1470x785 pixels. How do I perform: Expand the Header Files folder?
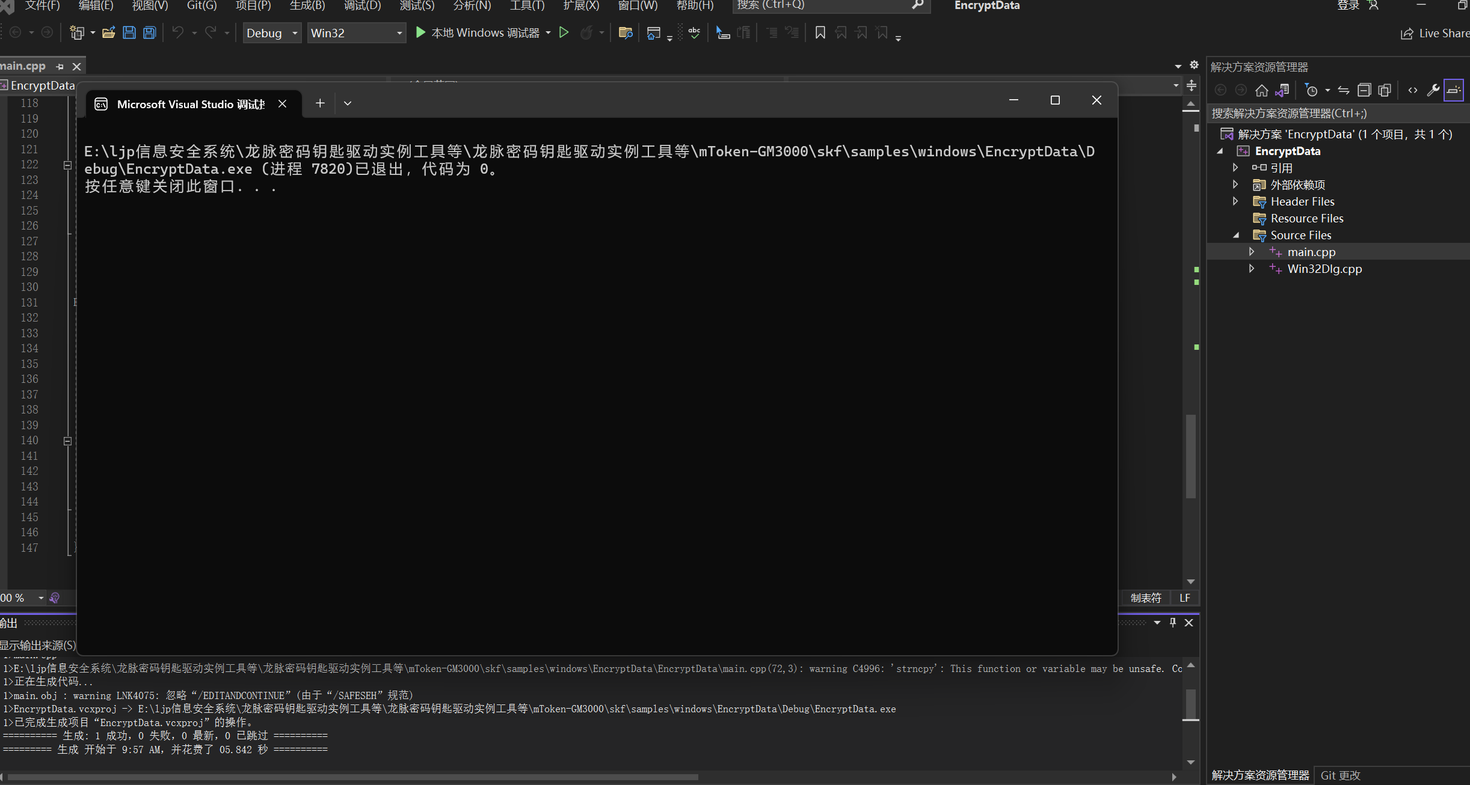coord(1235,201)
